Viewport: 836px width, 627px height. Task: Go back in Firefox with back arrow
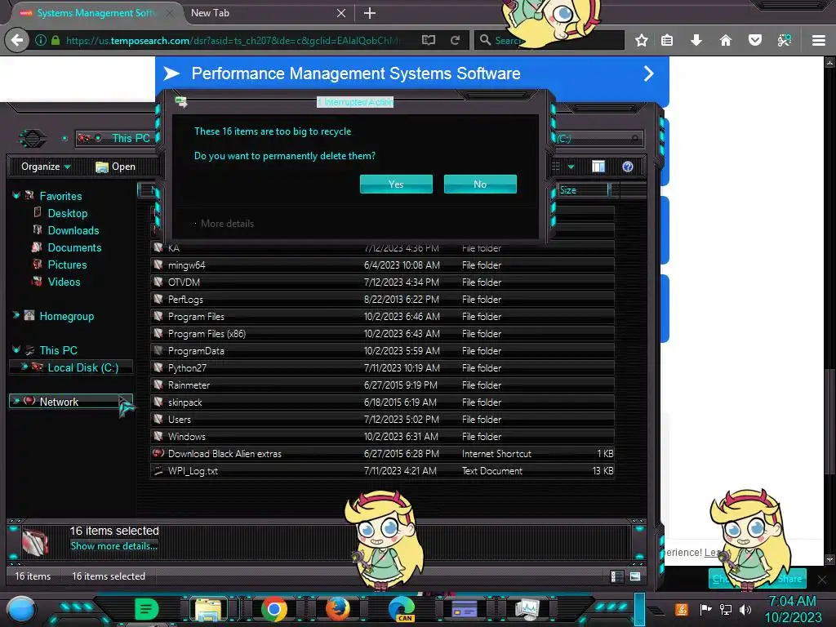pos(17,40)
